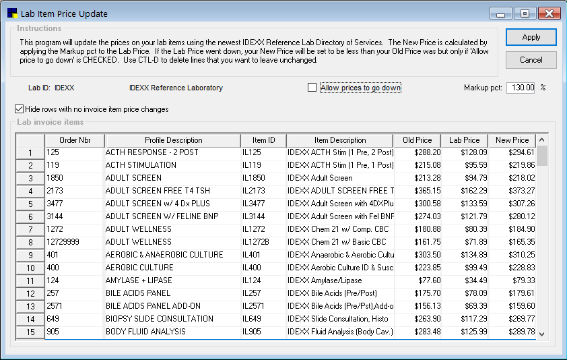Click Lab Price cell $162.29
The width and height of the screenshot is (567, 360).
pos(465,191)
